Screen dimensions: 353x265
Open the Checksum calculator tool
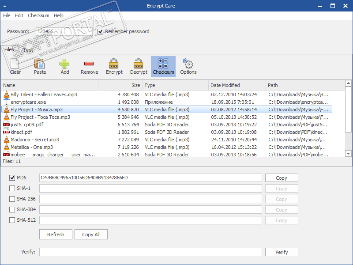click(x=163, y=67)
